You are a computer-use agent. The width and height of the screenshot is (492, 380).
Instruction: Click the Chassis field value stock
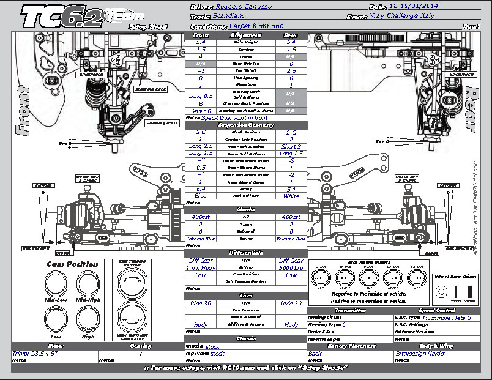pos(213,347)
